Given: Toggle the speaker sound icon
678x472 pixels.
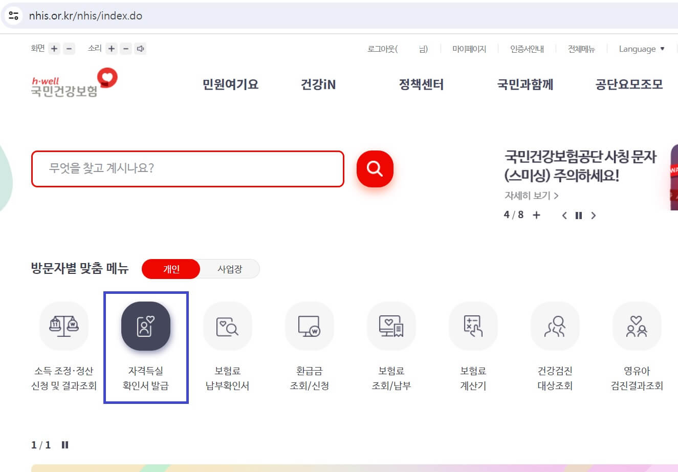Looking at the screenshot, I should (x=141, y=49).
